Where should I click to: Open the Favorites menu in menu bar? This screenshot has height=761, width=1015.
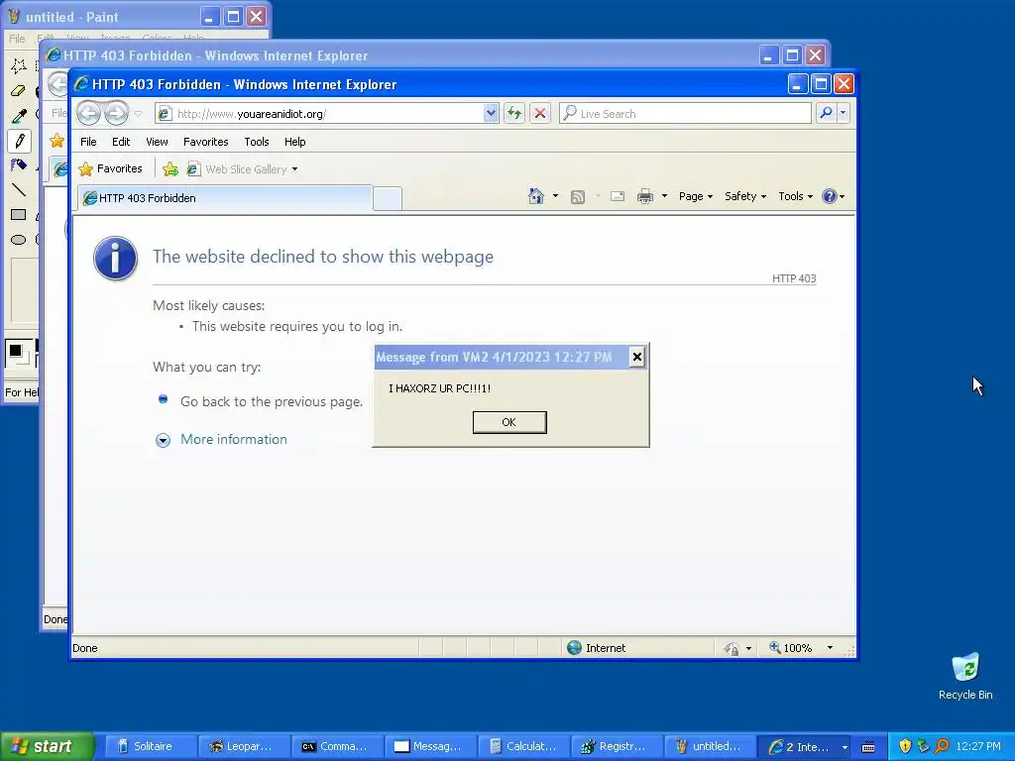206,142
